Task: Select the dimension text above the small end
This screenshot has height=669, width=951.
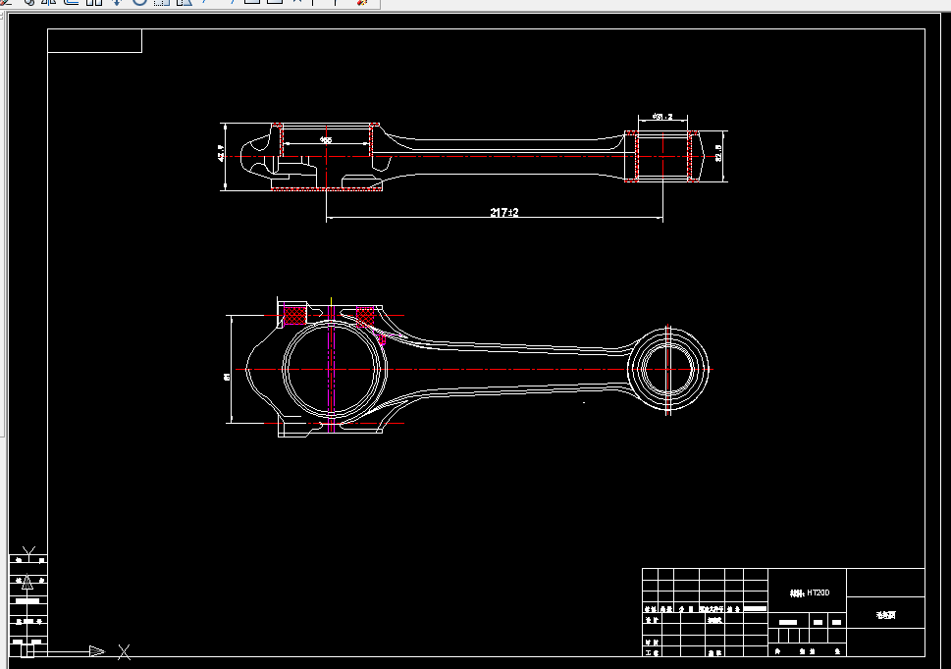Action: click(662, 117)
